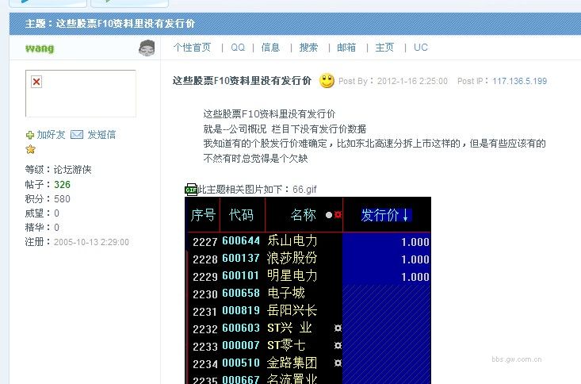Click row number 2234

click(x=205, y=364)
